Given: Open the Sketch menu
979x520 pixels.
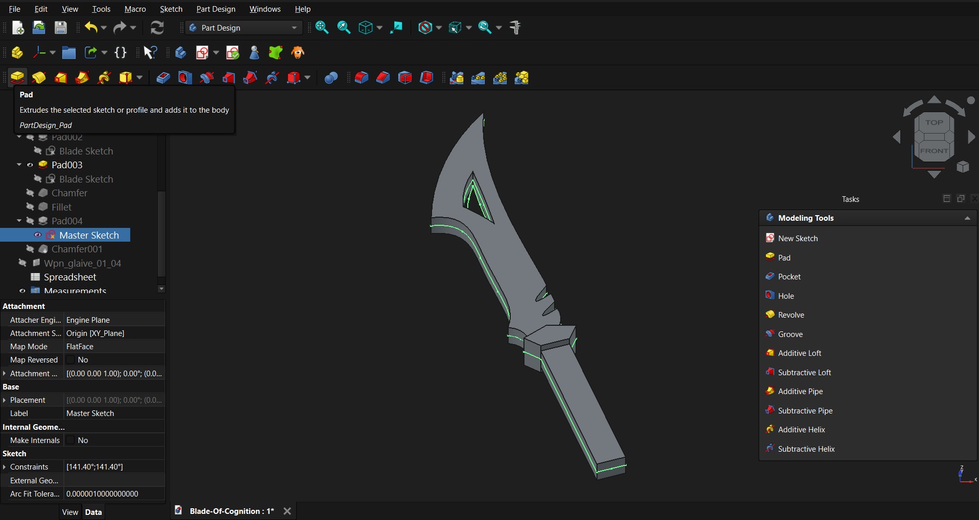Looking at the screenshot, I should (x=171, y=9).
